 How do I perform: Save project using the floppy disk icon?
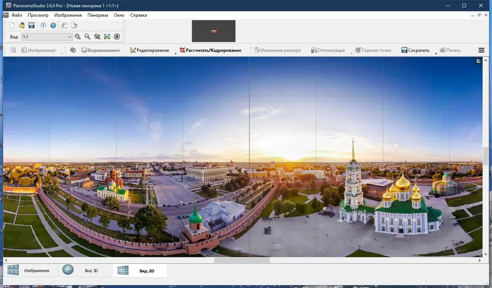pyautogui.click(x=31, y=26)
